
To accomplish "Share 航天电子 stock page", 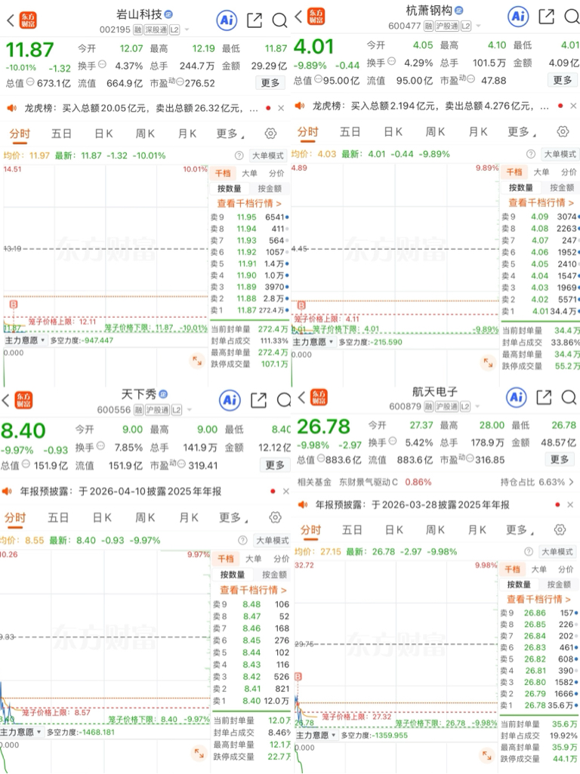I will coord(544,397).
